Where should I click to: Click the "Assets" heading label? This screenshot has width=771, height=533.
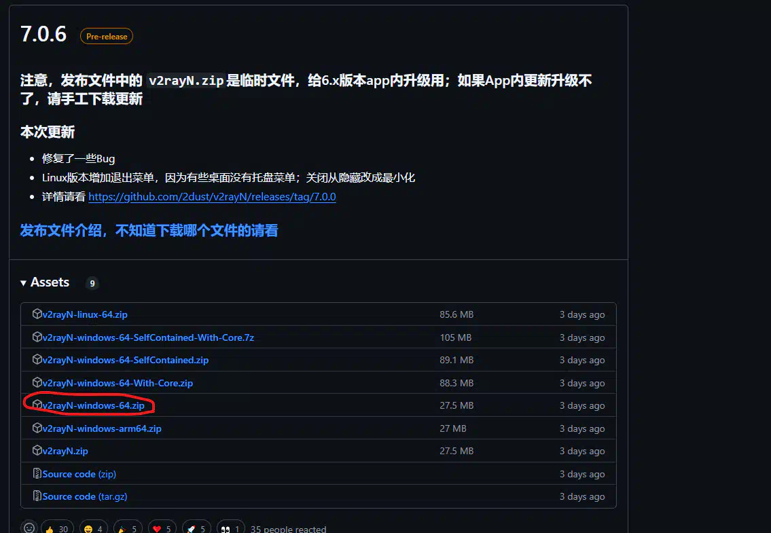50,282
